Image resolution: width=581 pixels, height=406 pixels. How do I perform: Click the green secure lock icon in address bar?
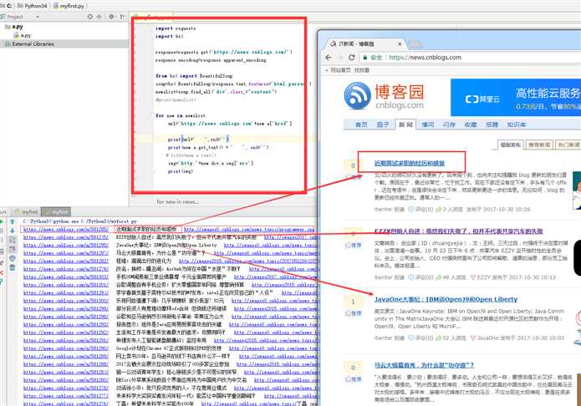point(365,58)
